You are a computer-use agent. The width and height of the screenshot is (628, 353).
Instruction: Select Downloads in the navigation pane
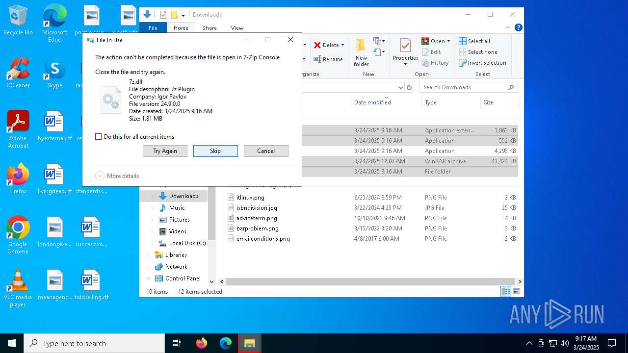pyautogui.click(x=183, y=196)
